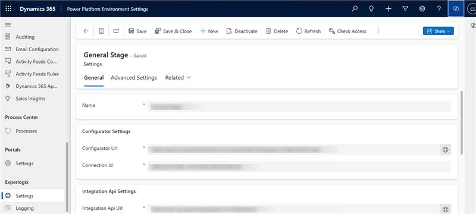This screenshot has height=214, width=476.
Task: Click the Delete trash can icon
Action: [x=268, y=31]
